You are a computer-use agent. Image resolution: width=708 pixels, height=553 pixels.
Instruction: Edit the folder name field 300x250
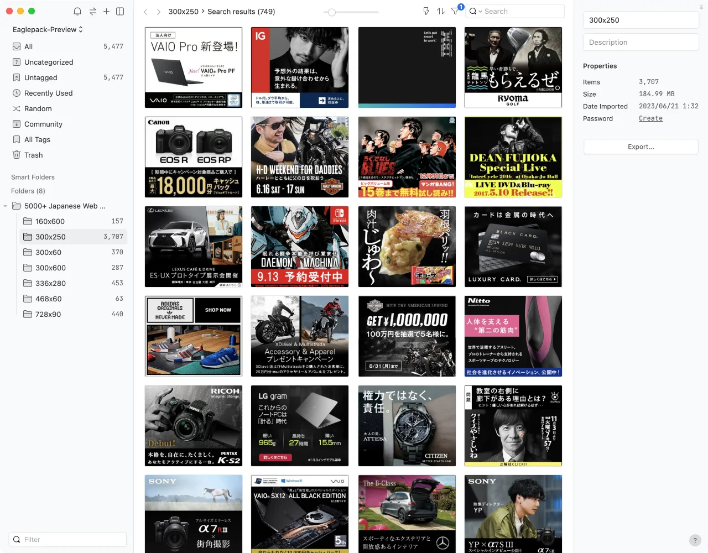pyautogui.click(x=641, y=20)
